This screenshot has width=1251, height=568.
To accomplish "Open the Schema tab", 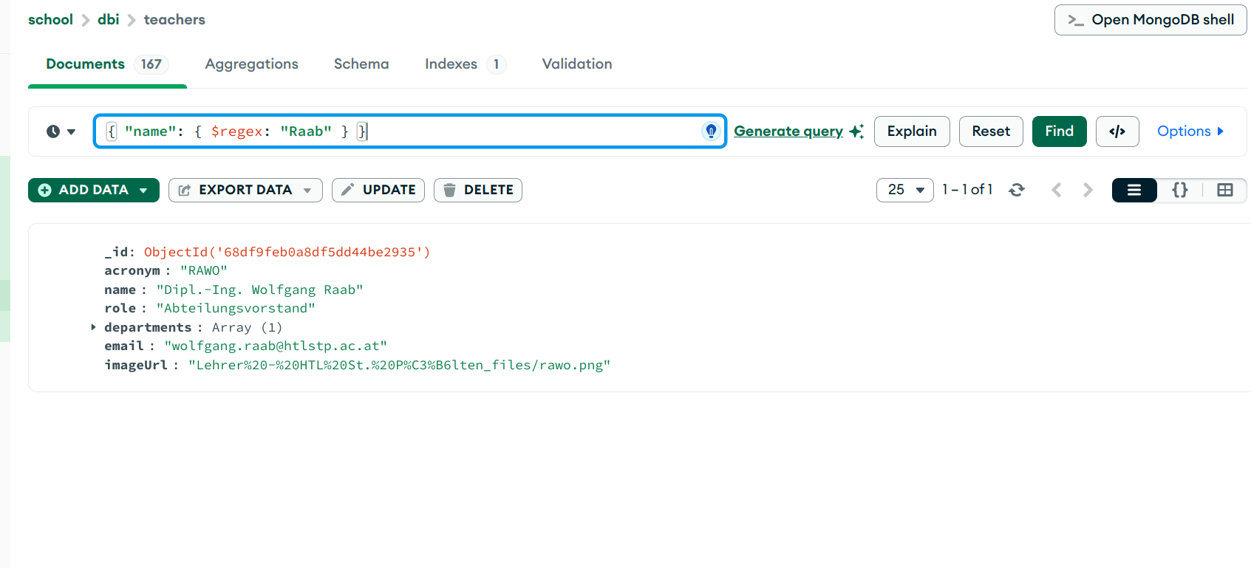I will [x=361, y=64].
